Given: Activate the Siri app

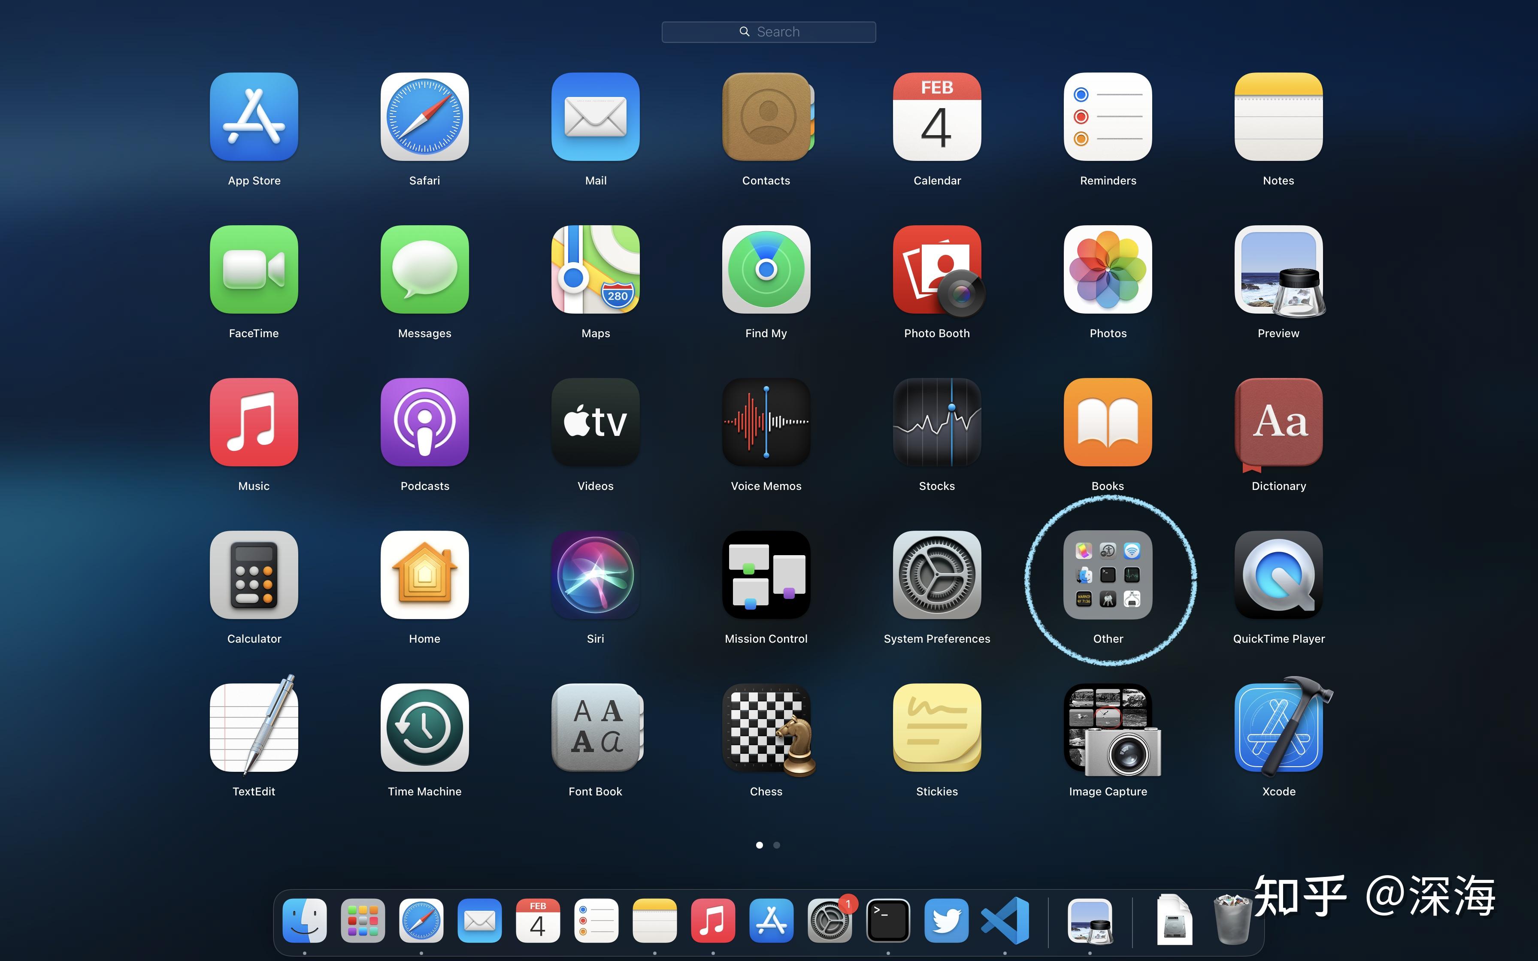Looking at the screenshot, I should pyautogui.click(x=596, y=574).
